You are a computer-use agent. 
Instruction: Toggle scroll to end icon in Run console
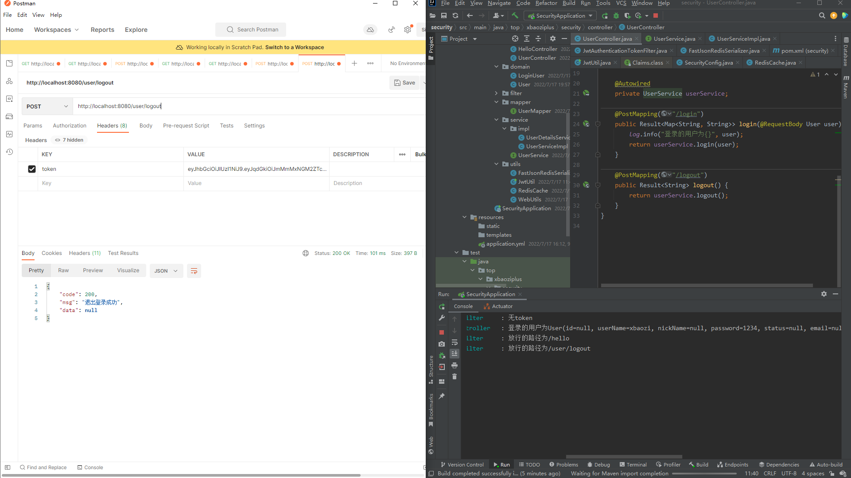pos(455,354)
